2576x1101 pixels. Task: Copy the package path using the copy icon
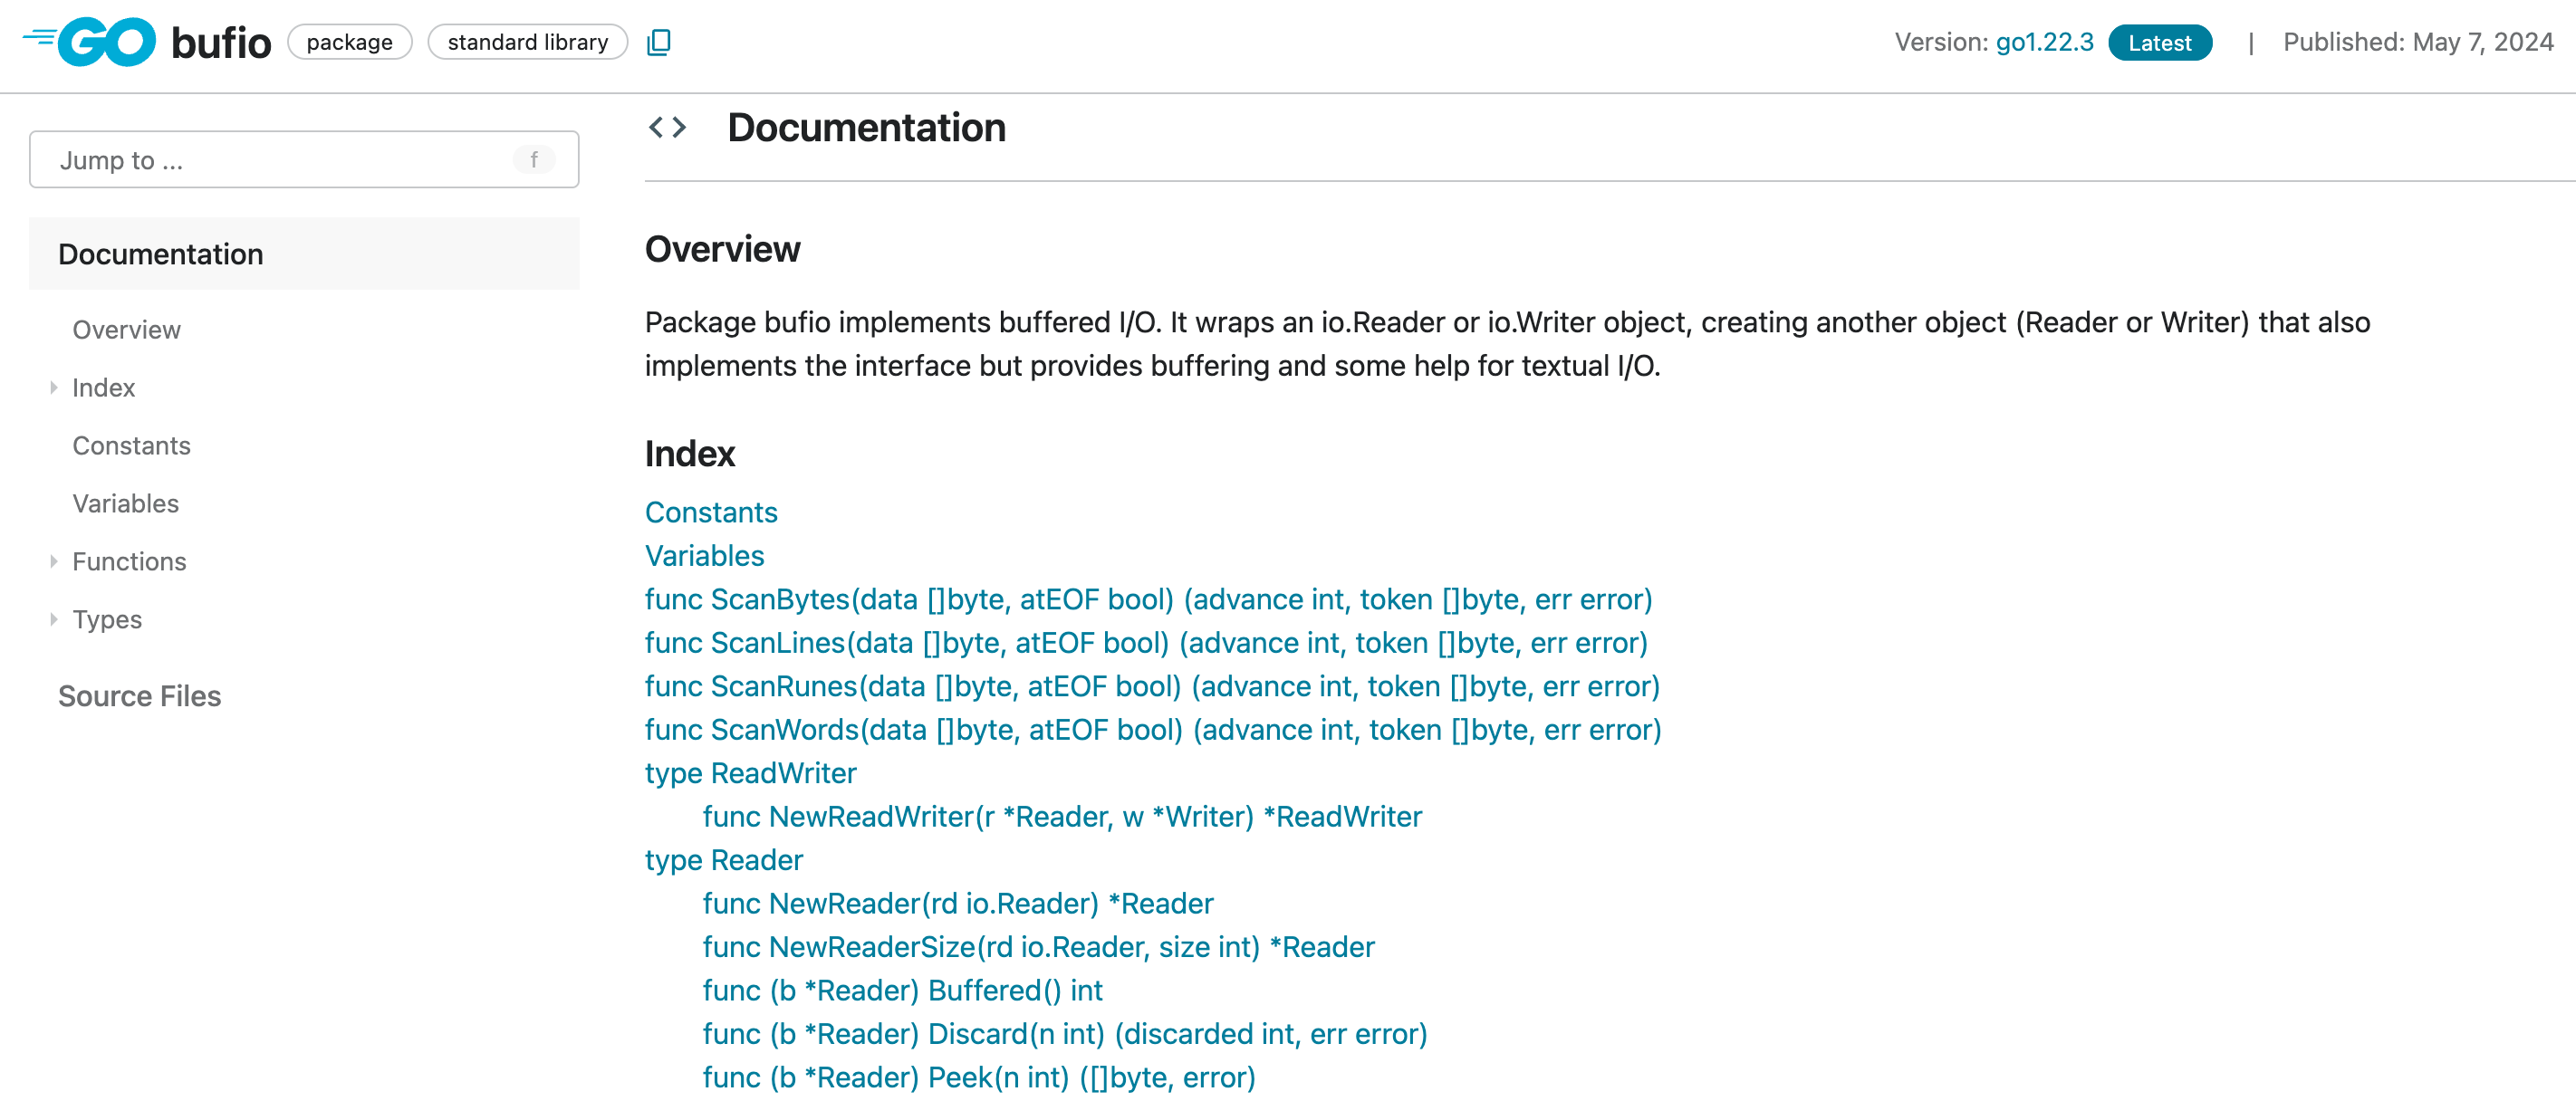click(659, 42)
